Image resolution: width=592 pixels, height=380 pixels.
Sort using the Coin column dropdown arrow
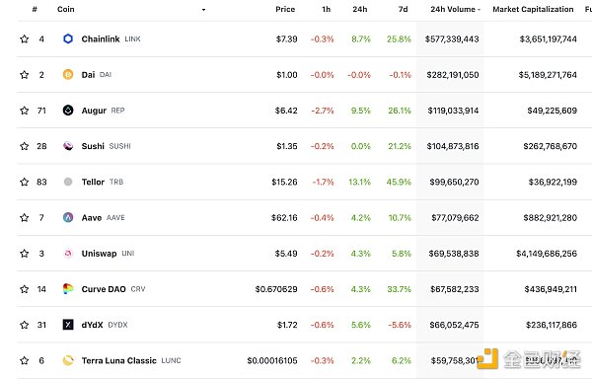[x=203, y=10]
